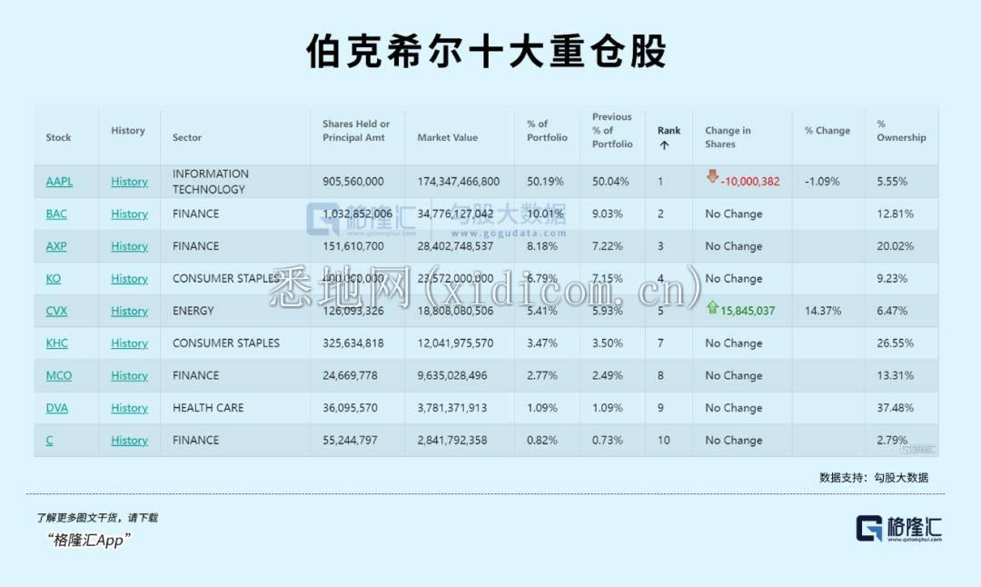The image size is (981, 587).
Task: Select DVA market value 3,781,371,913
Action: pyautogui.click(x=452, y=408)
